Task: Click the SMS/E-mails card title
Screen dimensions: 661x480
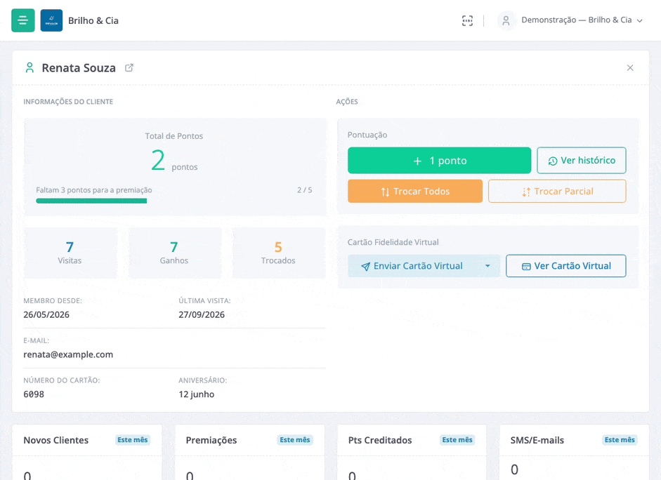Action: click(x=537, y=441)
